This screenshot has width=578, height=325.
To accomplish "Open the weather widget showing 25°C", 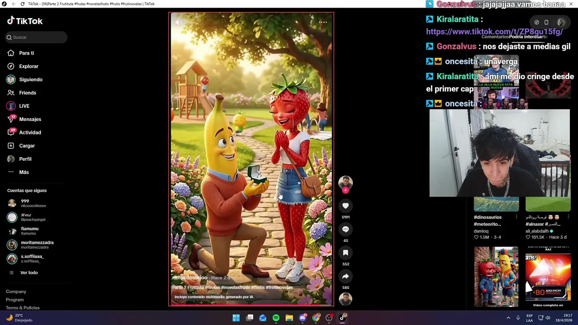I will [x=19, y=318].
